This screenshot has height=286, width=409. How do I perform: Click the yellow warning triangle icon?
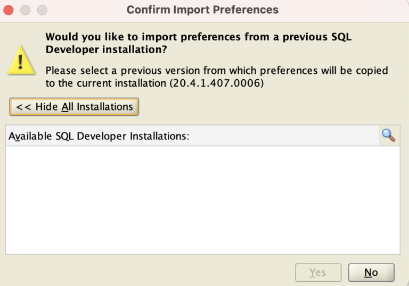(x=21, y=61)
